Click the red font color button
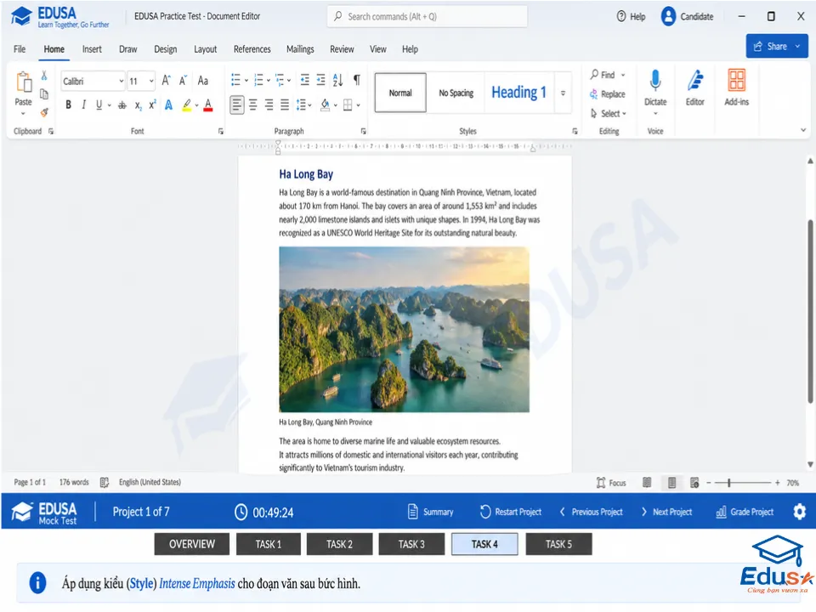The image size is (816, 612). point(208,105)
